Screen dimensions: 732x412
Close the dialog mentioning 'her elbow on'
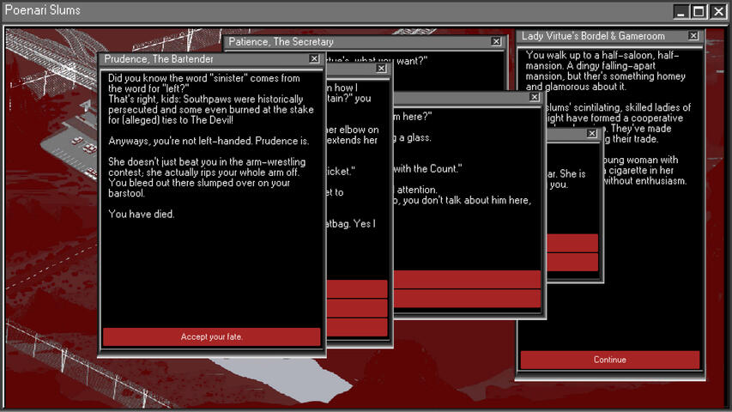pyautogui.click(x=381, y=68)
